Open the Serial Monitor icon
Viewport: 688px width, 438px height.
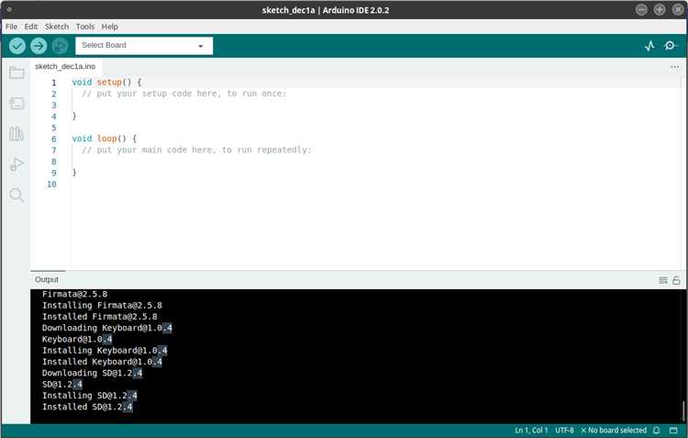click(x=670, y=46)
